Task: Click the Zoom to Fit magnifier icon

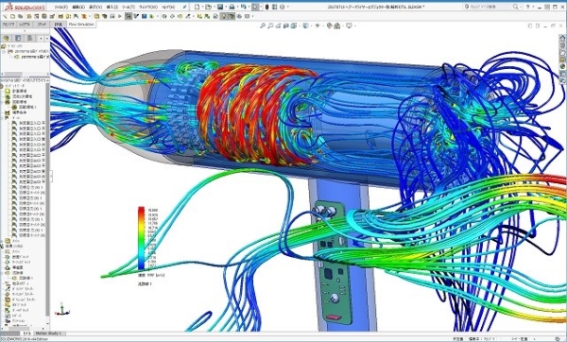Action: pyautogui.click(x=263, y=26)
